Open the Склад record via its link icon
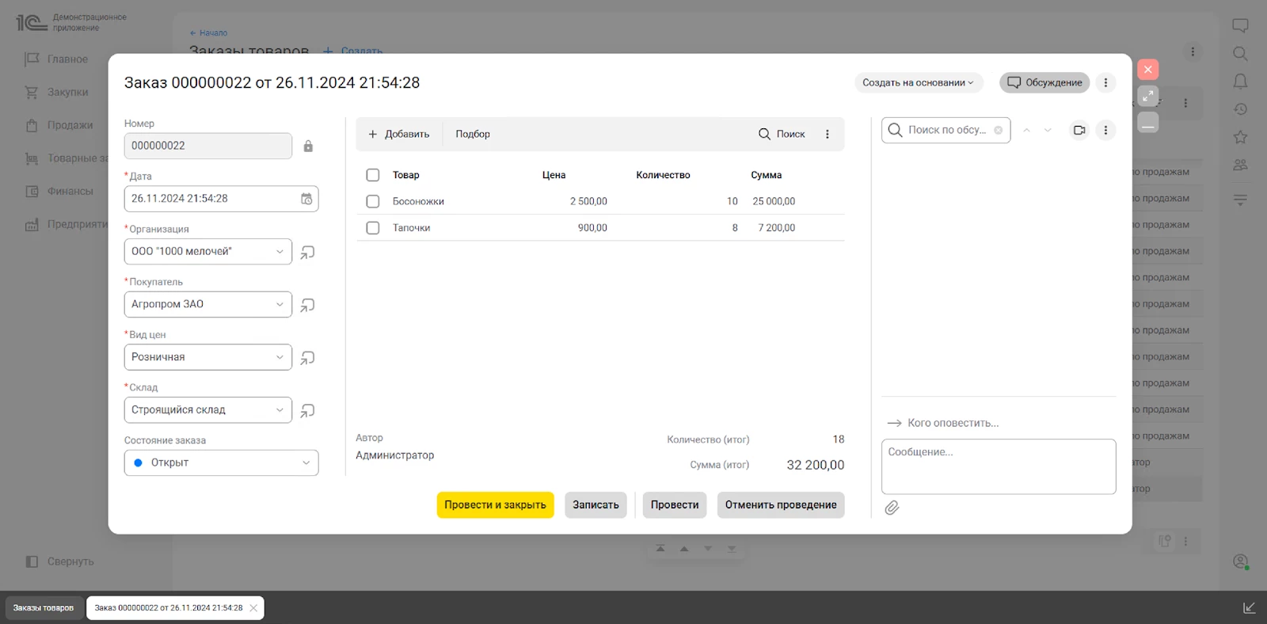This screenshot has height=624, width=1267. [x=308, y=410]
